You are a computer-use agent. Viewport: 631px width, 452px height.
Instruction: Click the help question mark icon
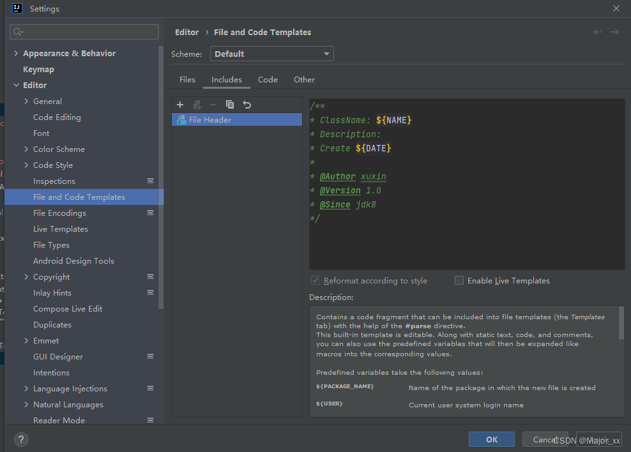(21, 439)
